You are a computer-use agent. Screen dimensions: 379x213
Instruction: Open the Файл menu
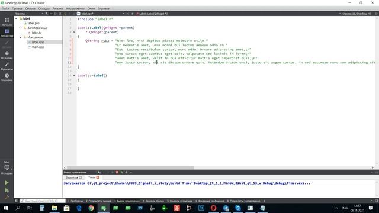(5, 8)
